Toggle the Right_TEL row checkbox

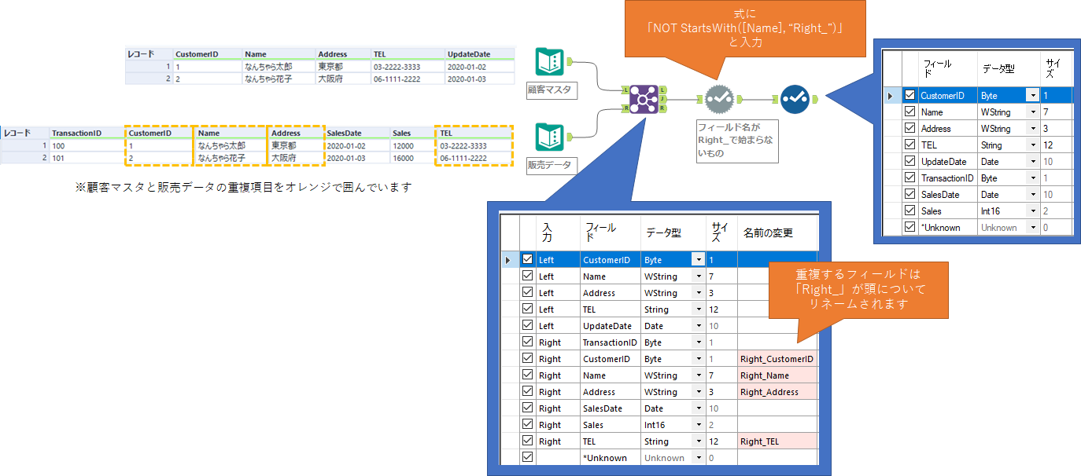coord(527,441)
